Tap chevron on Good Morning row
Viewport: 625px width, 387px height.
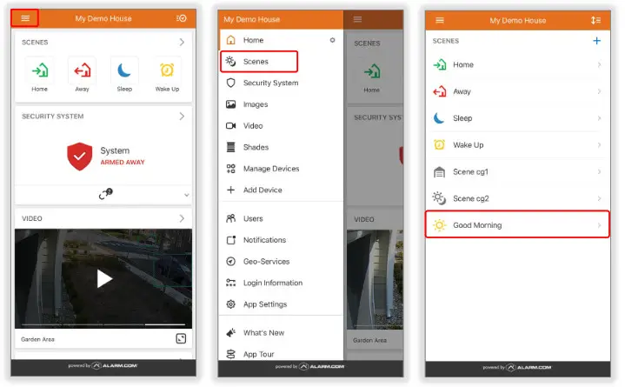pyautogui.click(x=599, y=225)
